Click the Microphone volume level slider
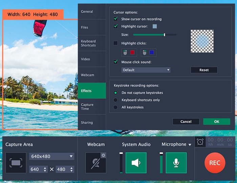Image resolution: width=237 pixels, height=183 pixels. [x=161, y=163]
